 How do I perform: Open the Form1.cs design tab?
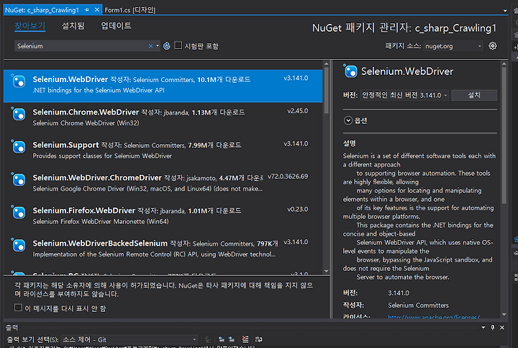(129, 10)
